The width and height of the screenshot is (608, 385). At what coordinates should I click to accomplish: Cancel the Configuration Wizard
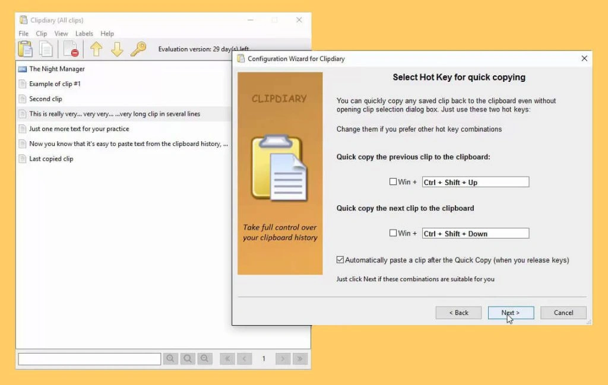[563, 313]
